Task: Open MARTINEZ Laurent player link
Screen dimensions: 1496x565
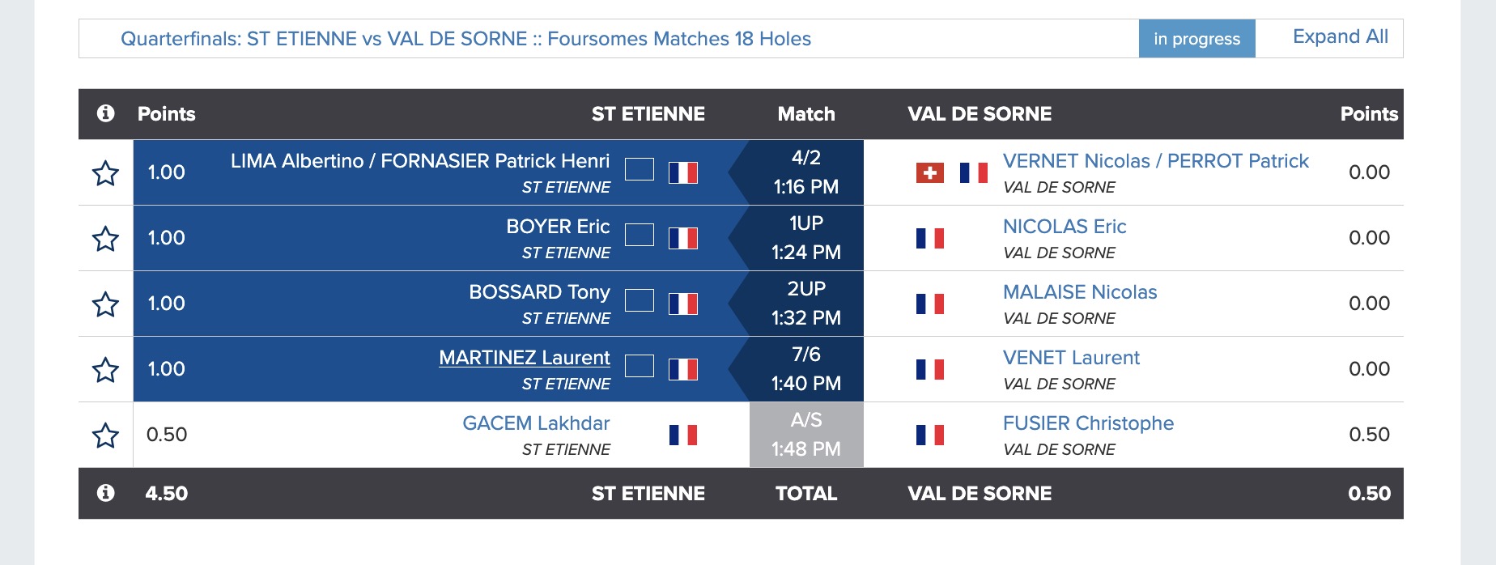Action: point(524,358)
